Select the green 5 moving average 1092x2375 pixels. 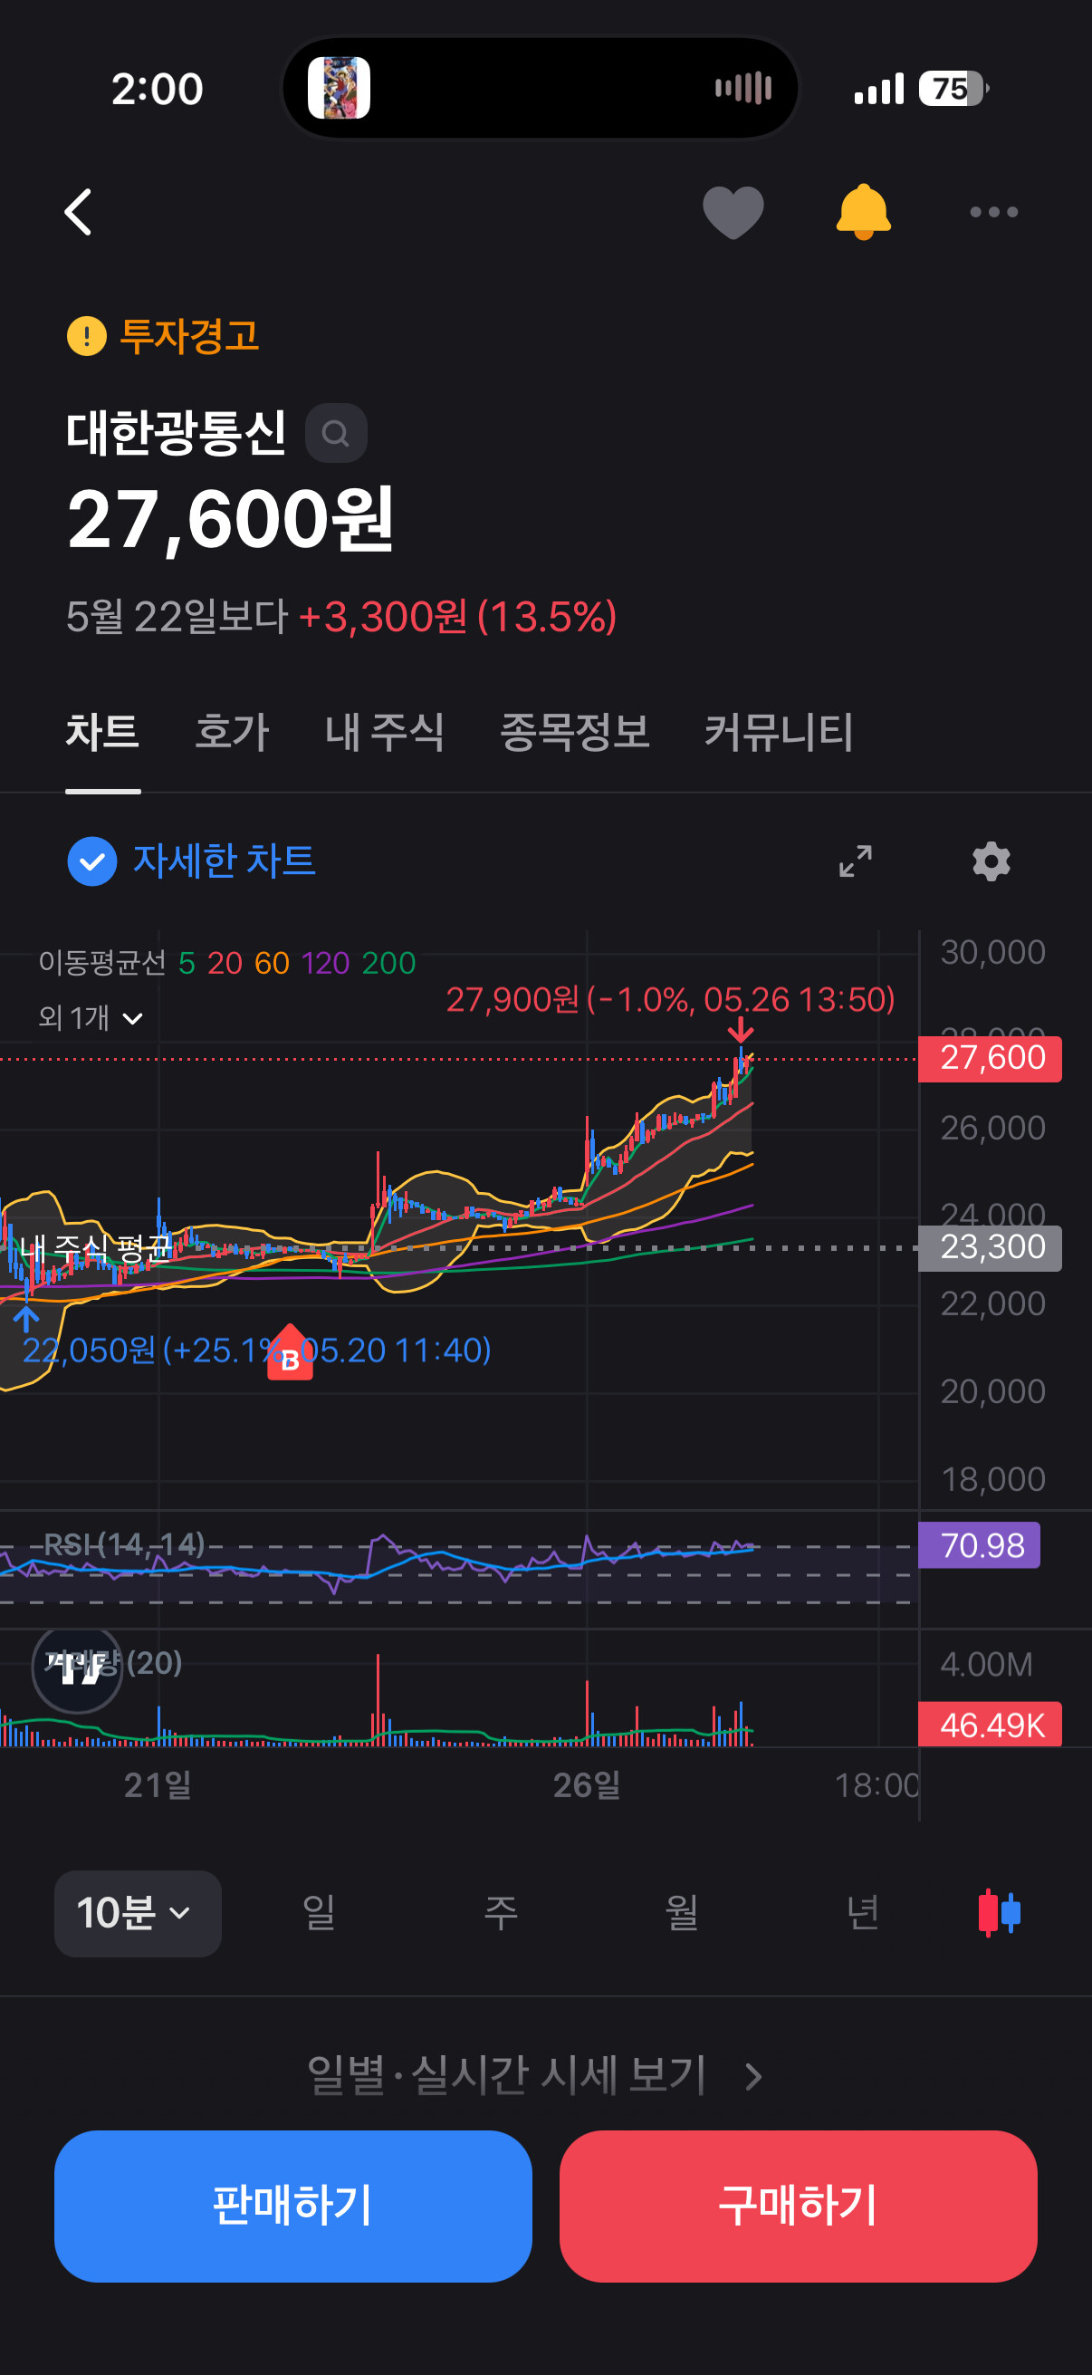(x=187, y=964)
